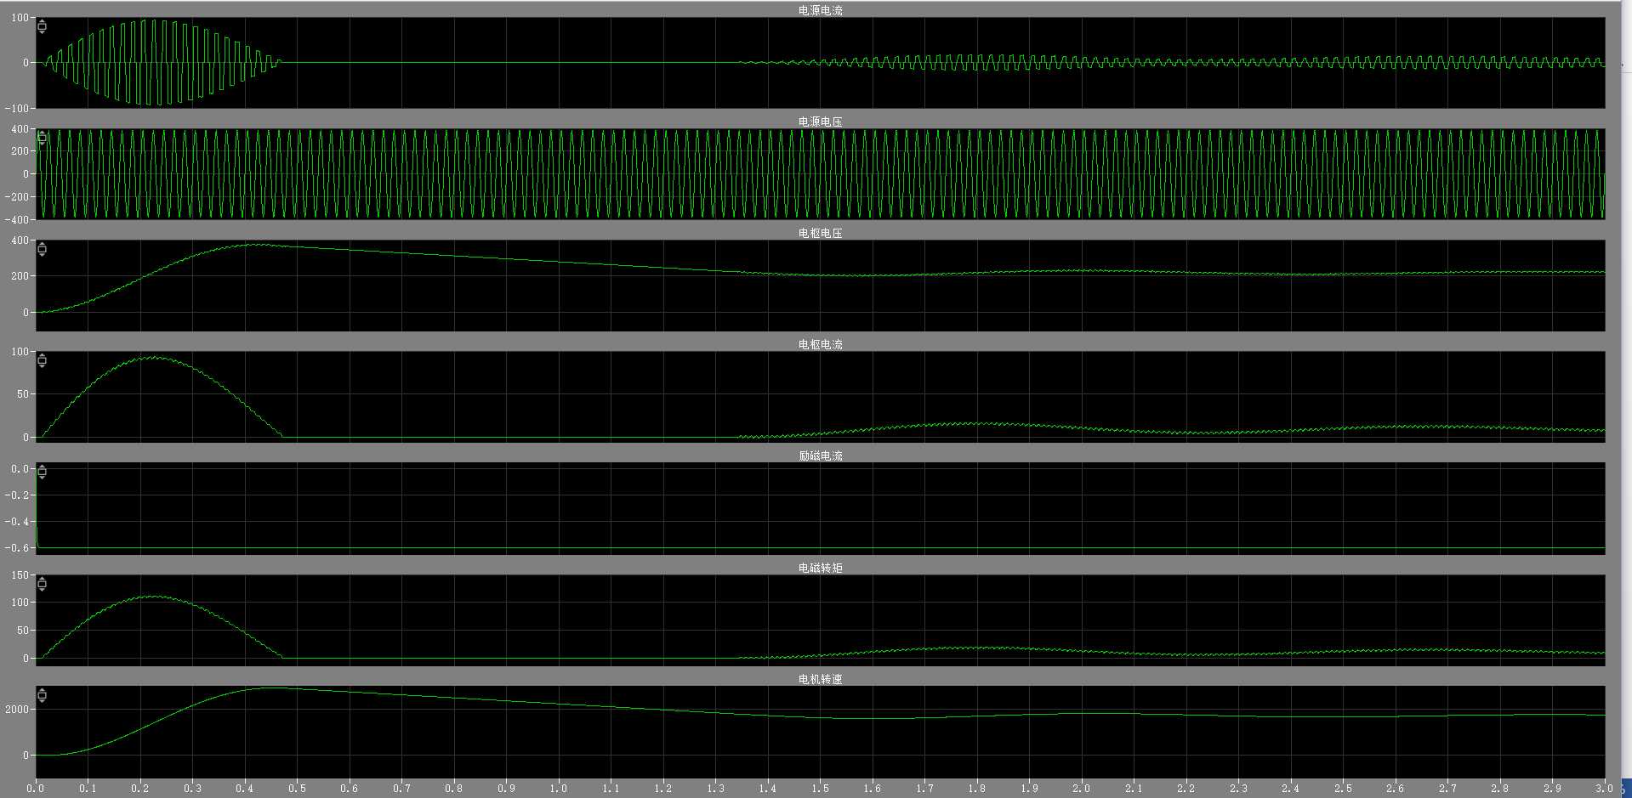Click the Y-axis scaling icon on the 励磁电流 plot
Image resolution: width=1632 pixels, height=798 pixels.
tap(42, 472)
